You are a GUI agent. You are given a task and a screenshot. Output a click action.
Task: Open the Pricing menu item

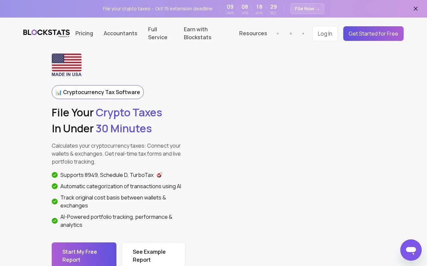(84, 33)
